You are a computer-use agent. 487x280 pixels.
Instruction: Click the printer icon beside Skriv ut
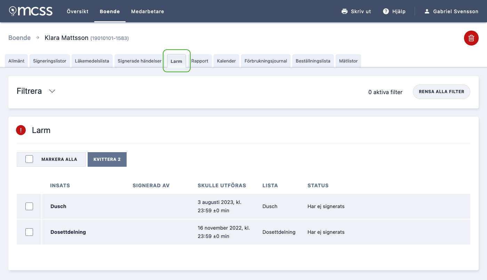[344, 11]
